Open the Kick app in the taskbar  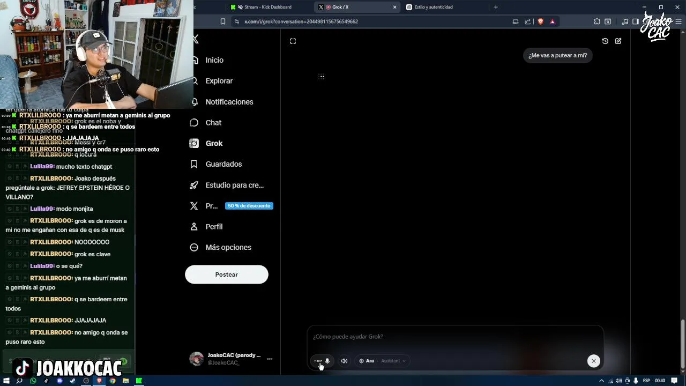pos(139,381)
